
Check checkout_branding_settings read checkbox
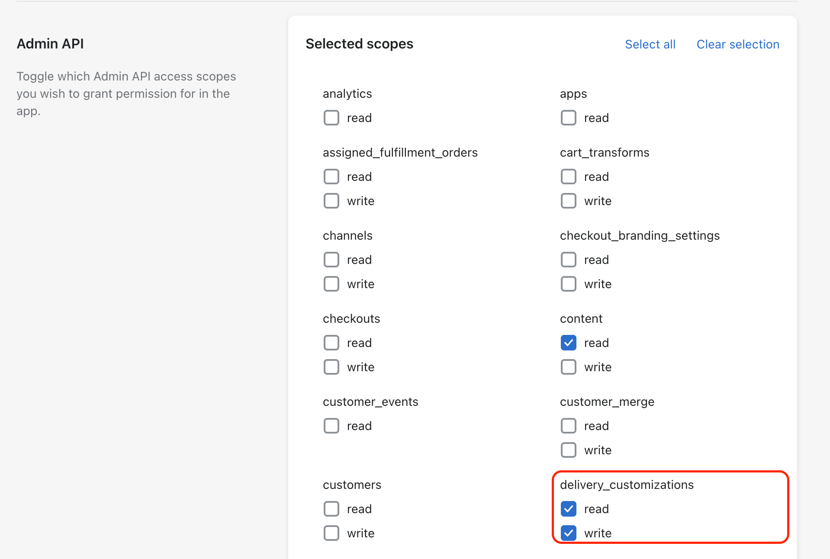569,260
